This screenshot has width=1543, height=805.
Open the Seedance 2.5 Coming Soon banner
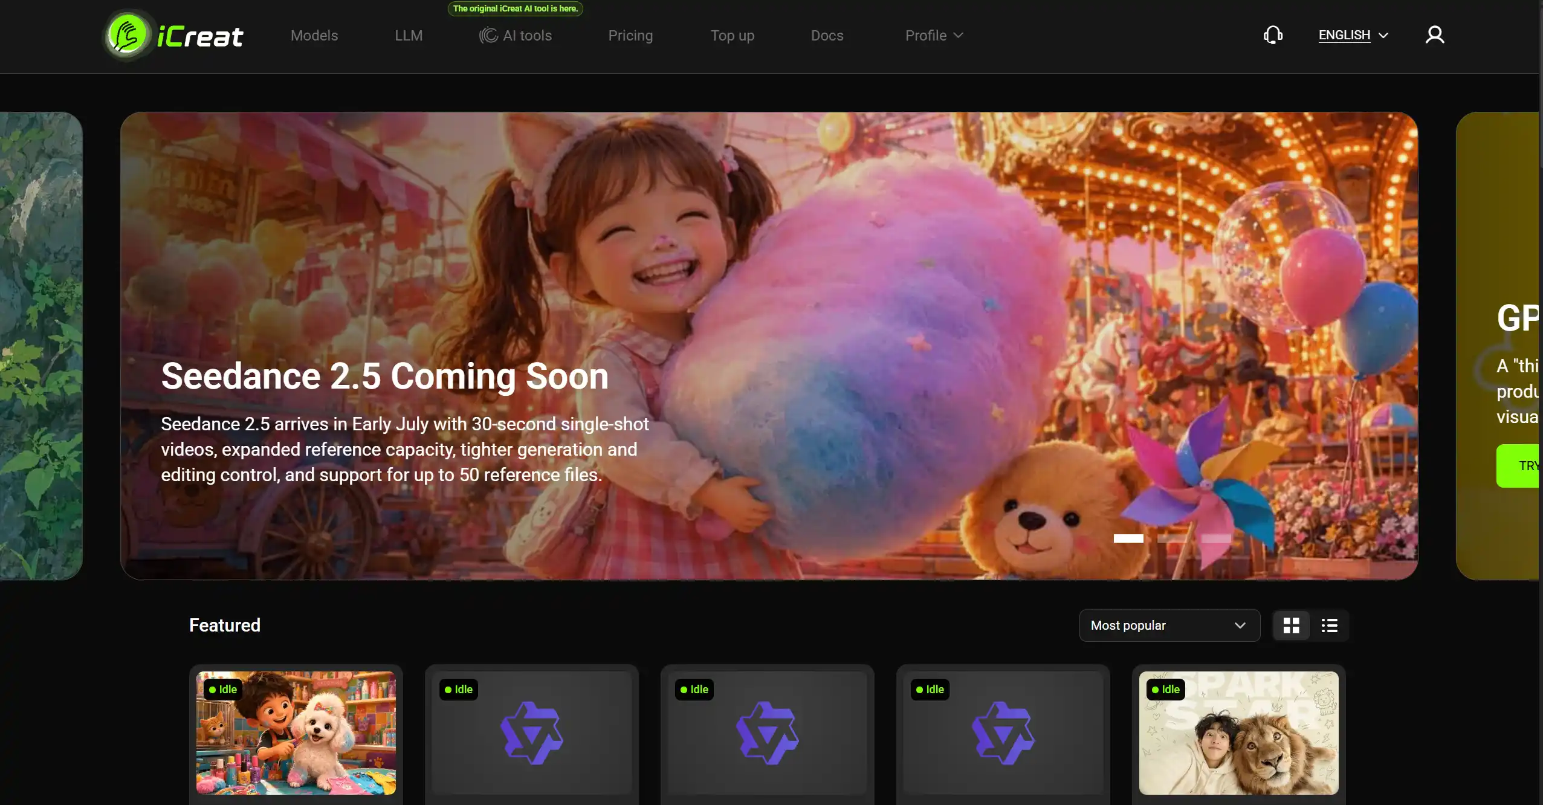point(769,346)
